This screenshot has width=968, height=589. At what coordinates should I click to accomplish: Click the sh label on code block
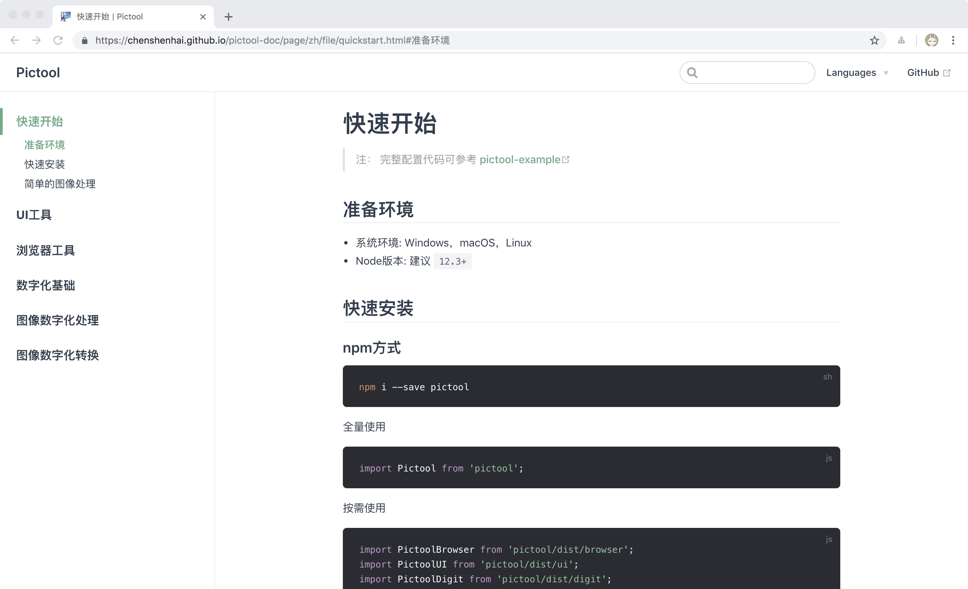point(828,377)
